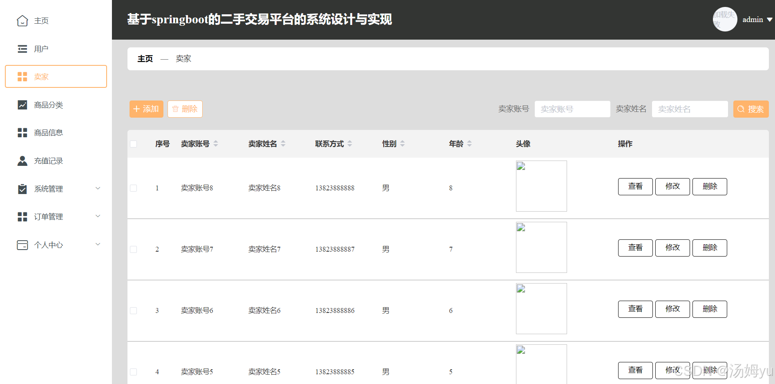Click 查看 for 卖家账号7
The width and height of the screenshot is (775, 384).
point(635,248)
